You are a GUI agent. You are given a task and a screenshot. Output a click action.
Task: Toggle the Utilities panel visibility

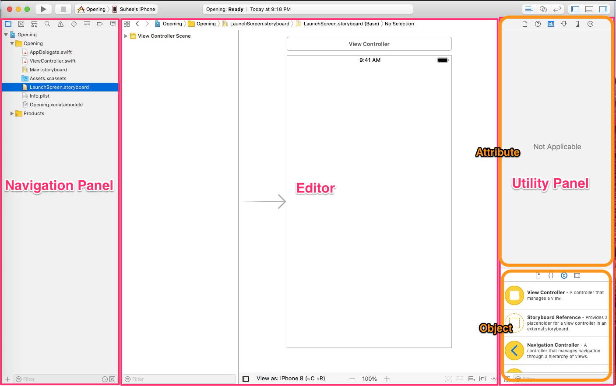pos(603,9)
